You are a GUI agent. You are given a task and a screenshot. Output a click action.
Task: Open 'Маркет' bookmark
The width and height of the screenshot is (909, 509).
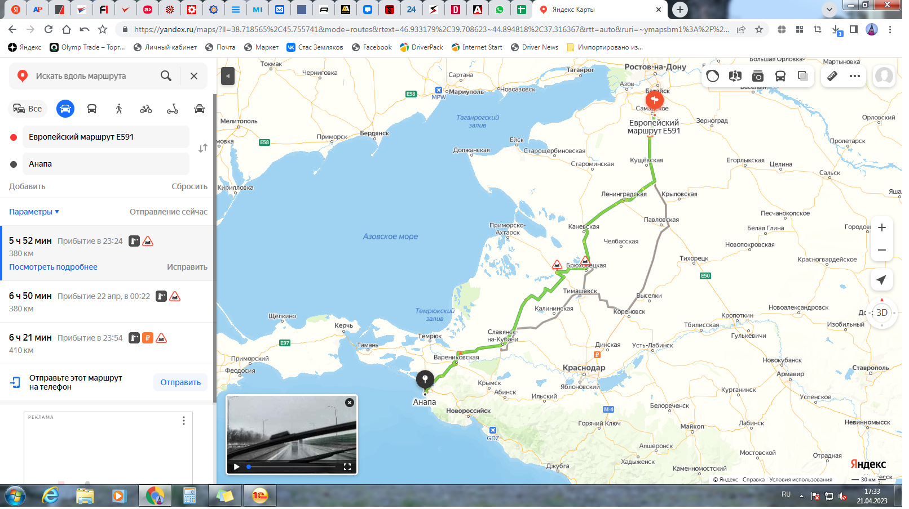pos(261,47)
